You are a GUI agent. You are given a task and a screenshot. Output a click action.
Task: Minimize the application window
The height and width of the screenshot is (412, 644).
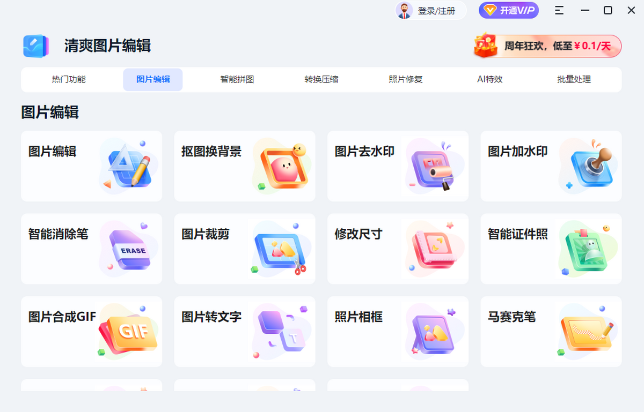(585, 10)
